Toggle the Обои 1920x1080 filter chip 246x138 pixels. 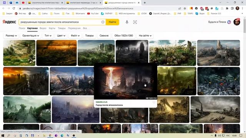[124, 36]
